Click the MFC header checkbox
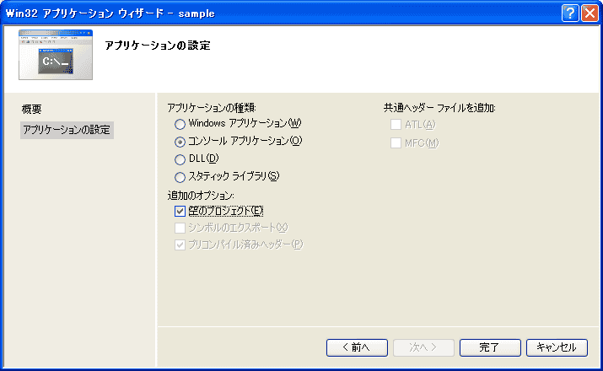The width and height of the screenshot is (603, 371). (396, 143)
